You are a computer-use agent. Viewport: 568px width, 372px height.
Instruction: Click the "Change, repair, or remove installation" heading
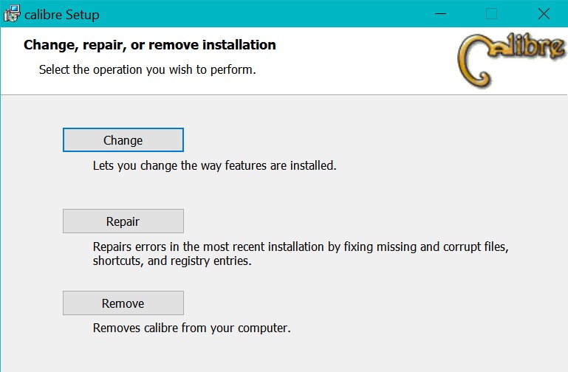[150, 45]
